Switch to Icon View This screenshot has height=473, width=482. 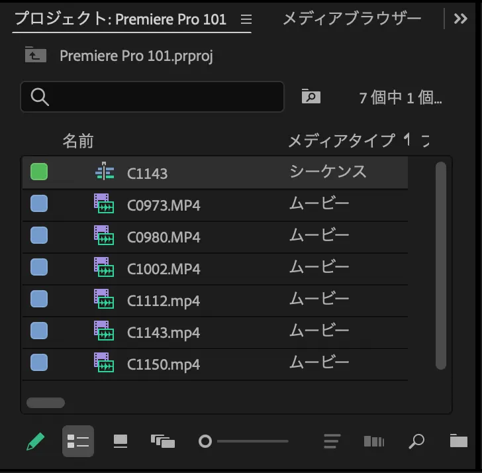click(120, 441)
